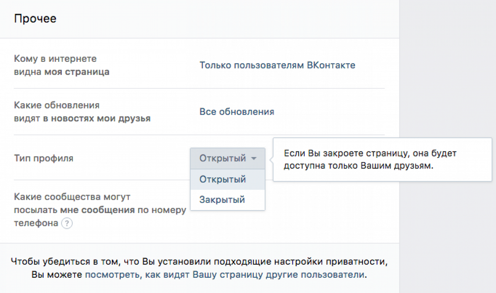Click the "Какие обновления видят в новостях" label
496x293 pixels.
coord(82,112)
